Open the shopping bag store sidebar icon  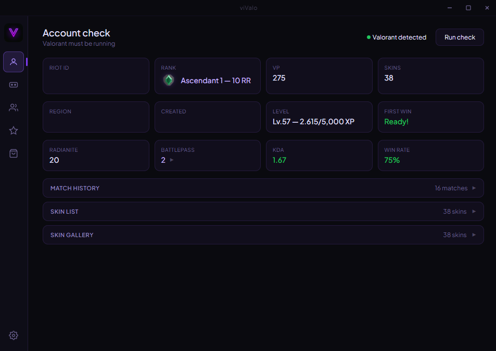click(14, 153)
